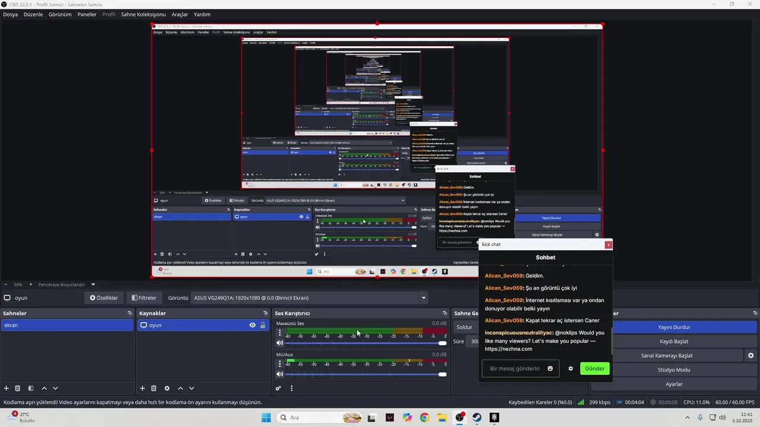
Task: Mute Mic/Aux speaker icon
Action: point(280,374)
